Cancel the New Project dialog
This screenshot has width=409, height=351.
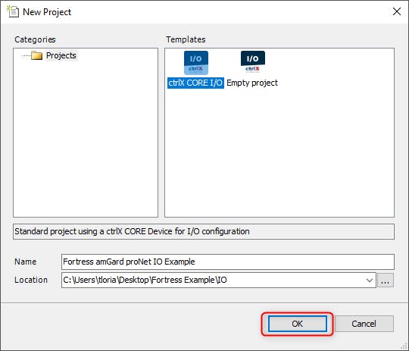pos(364,324)
